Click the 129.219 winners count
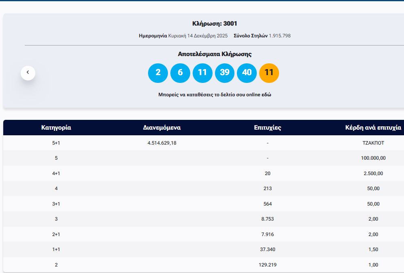The width and height of the screenshot is (404, 273). tap(268, 265)
